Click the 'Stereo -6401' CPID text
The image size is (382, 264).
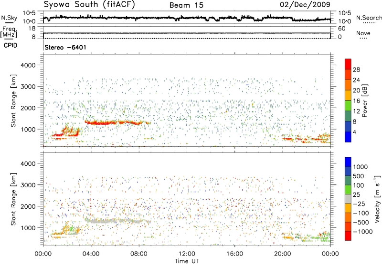[65, 47]
